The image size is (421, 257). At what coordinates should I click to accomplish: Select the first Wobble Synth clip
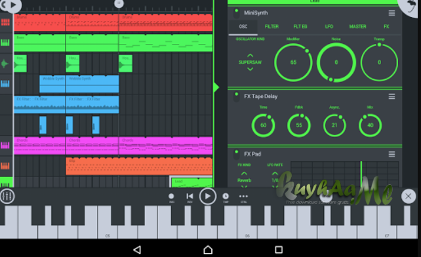pos(52,84)
